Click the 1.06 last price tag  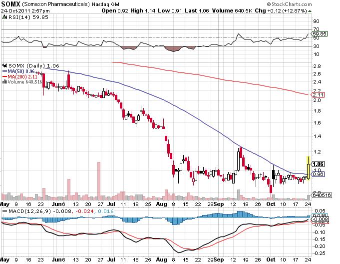tap(318, 164)
